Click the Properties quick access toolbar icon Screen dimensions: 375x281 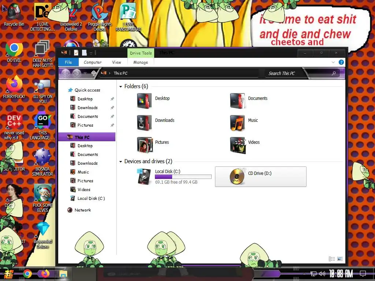click(76, 53)
